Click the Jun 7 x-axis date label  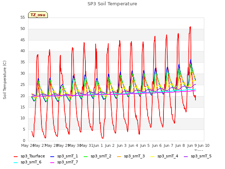[x=168, y=145]
